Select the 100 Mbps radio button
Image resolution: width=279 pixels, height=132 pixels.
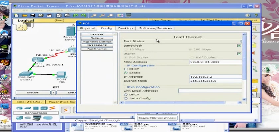coord(190,49)
